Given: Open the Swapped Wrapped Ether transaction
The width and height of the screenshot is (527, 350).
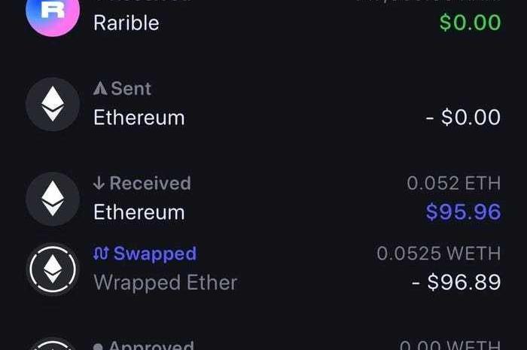Looking at the screenshot, I should 263,269.
